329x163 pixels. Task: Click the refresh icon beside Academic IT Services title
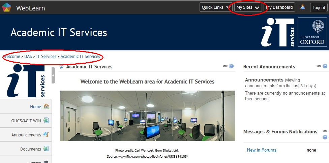[62, 67]
